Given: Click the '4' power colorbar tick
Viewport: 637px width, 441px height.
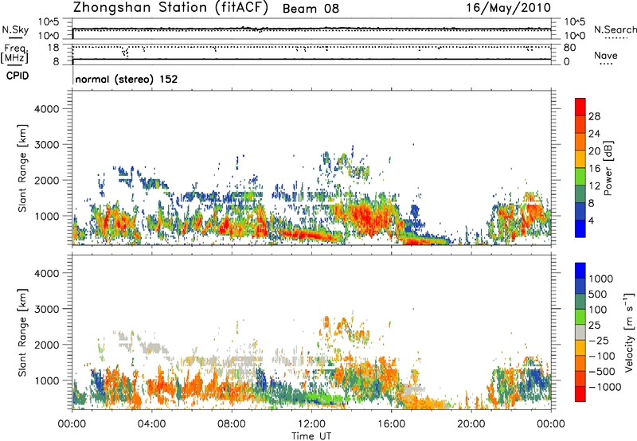Looking at the screenshot, I should (x=592, y=220).
